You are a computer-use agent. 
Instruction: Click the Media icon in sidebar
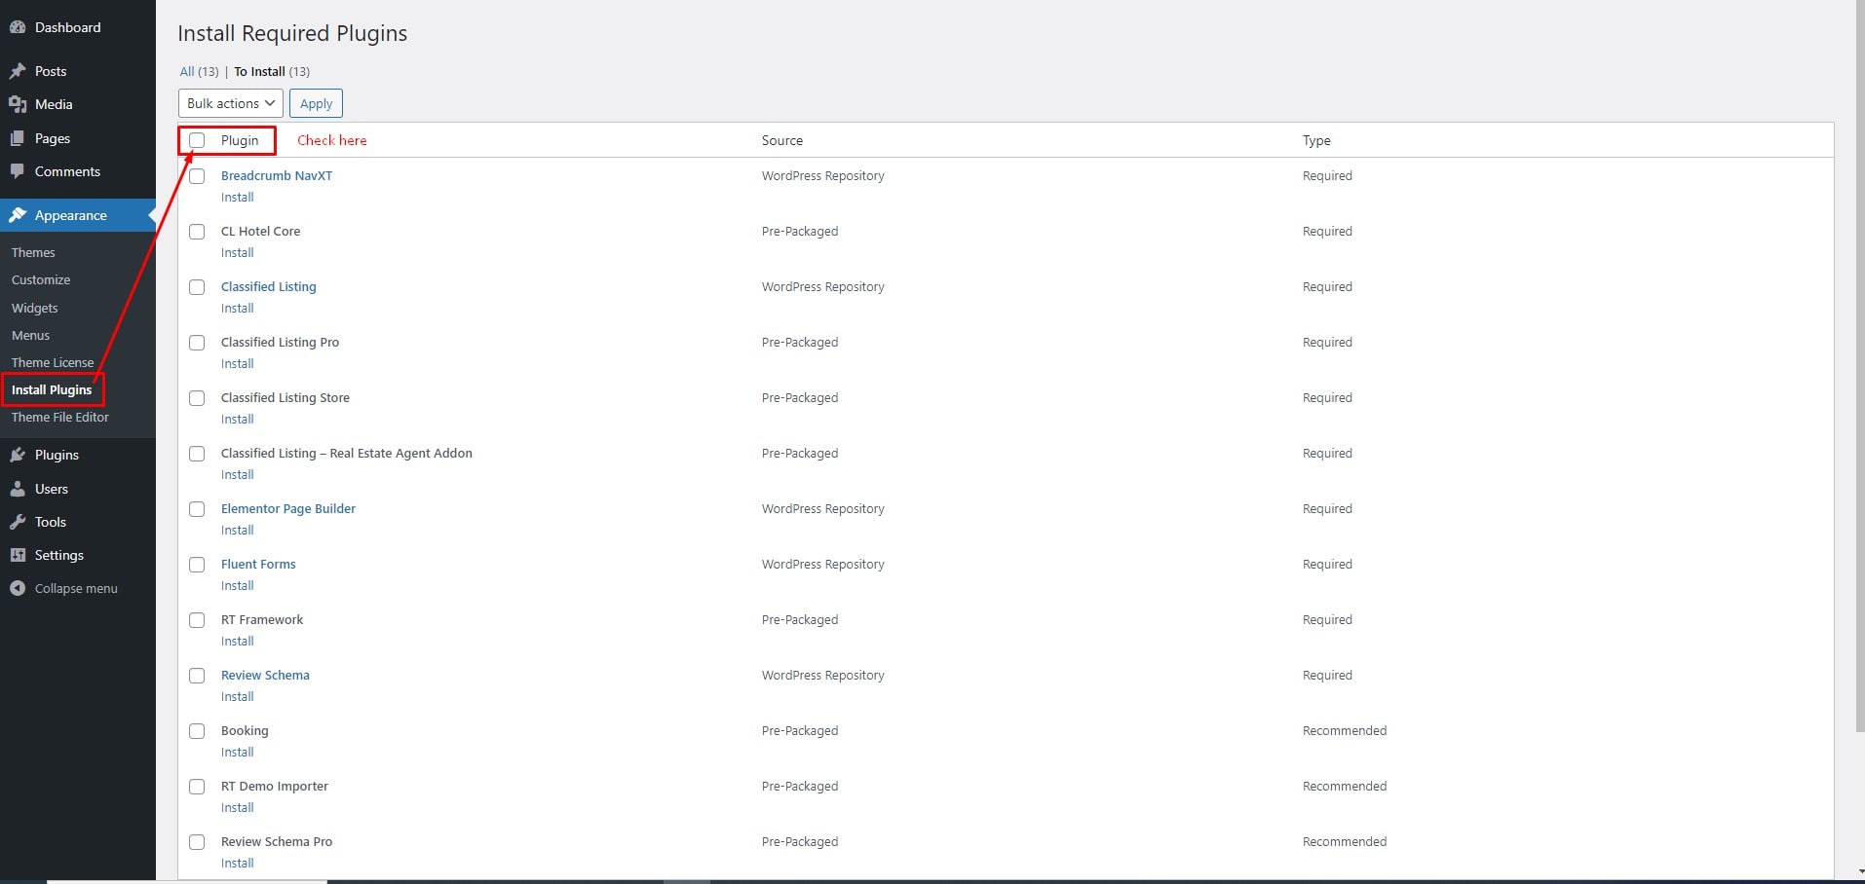(x=18, y=104)
